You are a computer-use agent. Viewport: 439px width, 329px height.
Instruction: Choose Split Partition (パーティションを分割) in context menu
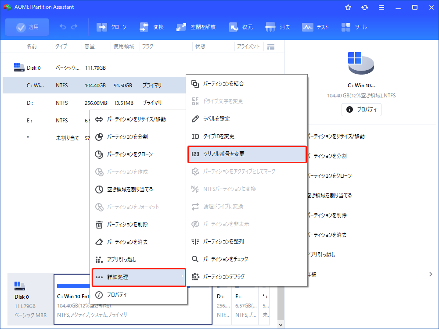click(x=138, y=137)
